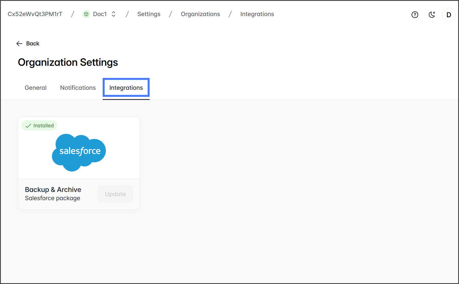
Task: Open the Organizations breadcrumb link
Action: pyautogui.click(x=200, y=14)
